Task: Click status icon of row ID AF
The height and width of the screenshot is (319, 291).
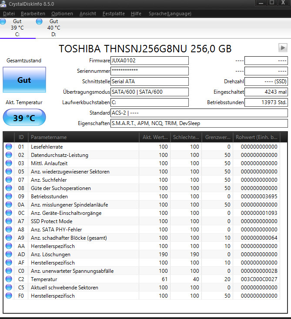Action: tap(9, 262)
